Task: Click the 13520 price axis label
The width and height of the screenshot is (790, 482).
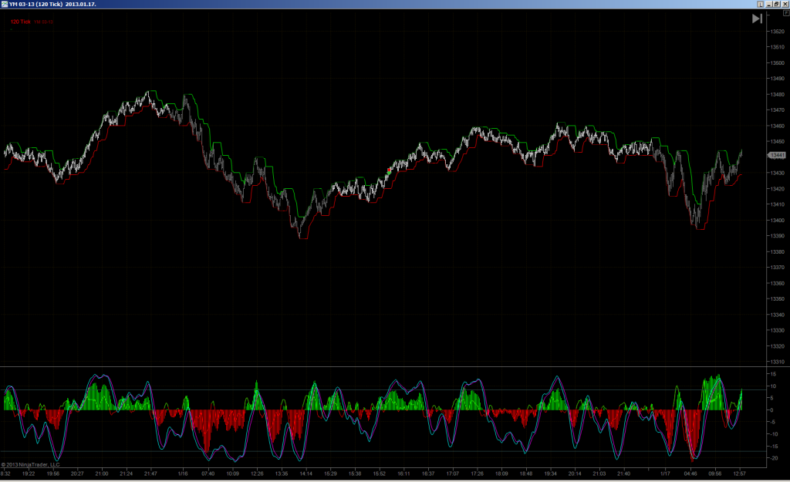Action: (778, 31)
